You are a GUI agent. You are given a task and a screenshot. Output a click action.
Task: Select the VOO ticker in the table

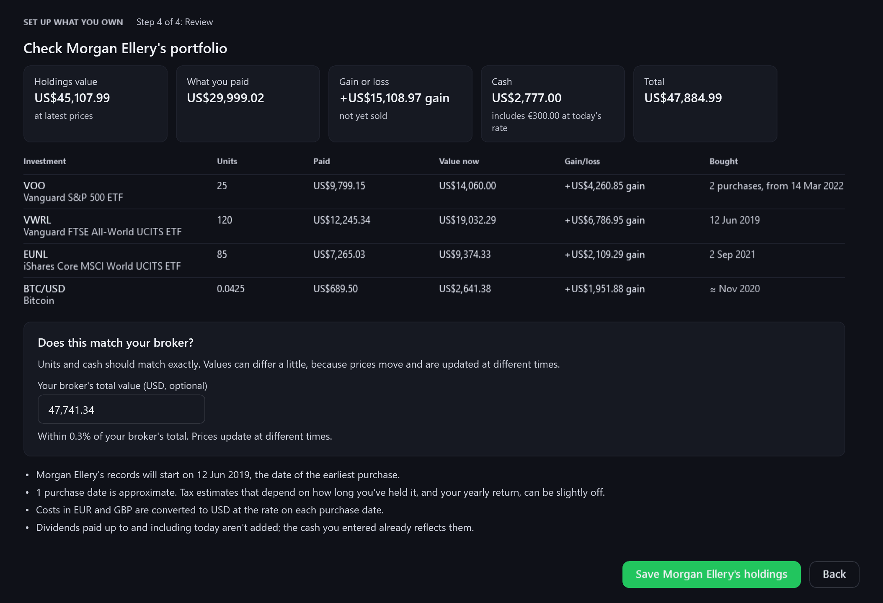point(34,186)
